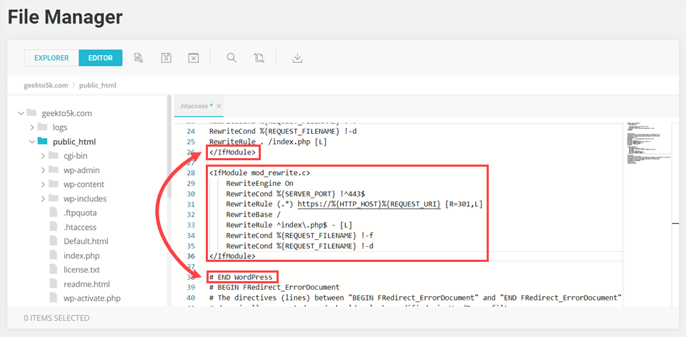Expand the wp-content folder arrow
The height and width of the screenshot is (337, 686).
[x=44, y=185]
